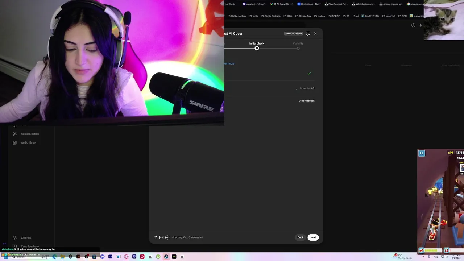Click the Next button
This screenshot has height=261, width=464.
point(313,237)
